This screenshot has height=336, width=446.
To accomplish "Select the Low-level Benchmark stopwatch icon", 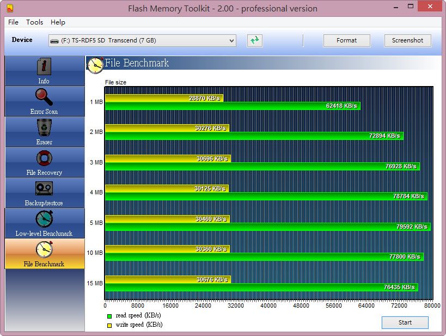I will pyautogui.click(x=44, y=219).
